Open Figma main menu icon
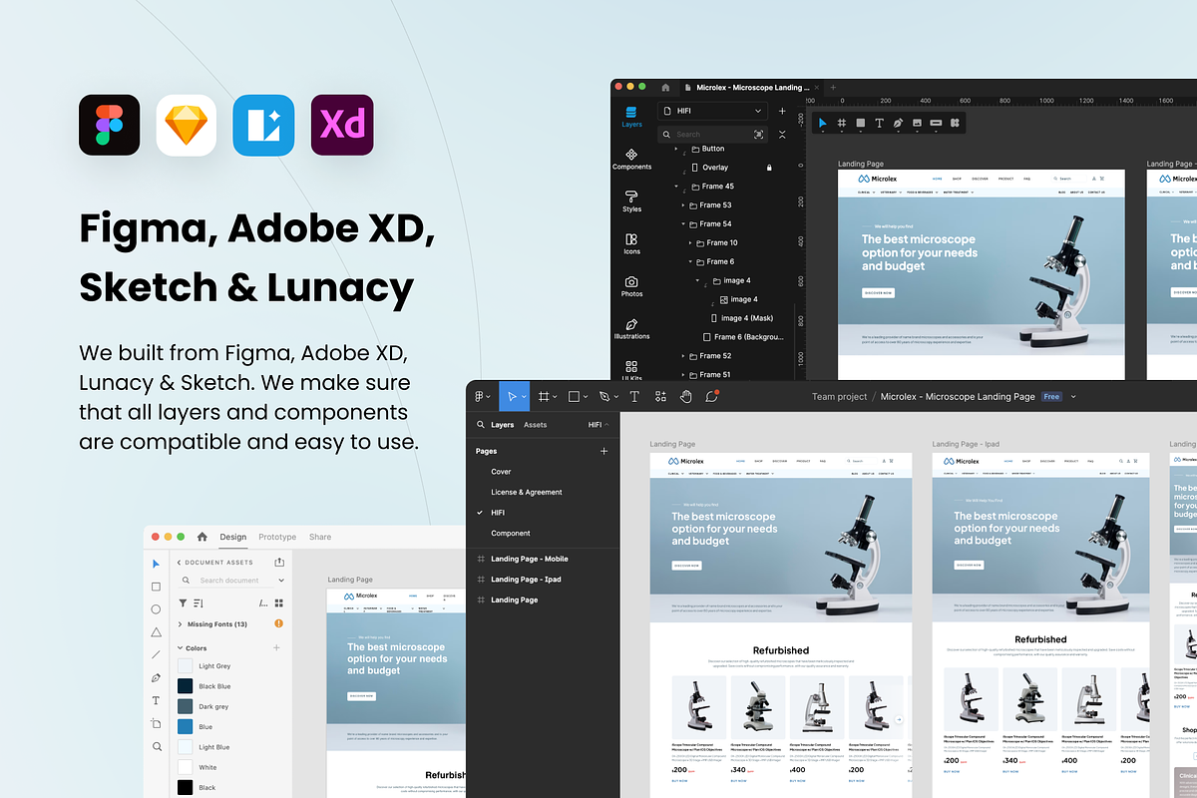The width and height of the screenshot is (1197, 798). coord(480,396)
